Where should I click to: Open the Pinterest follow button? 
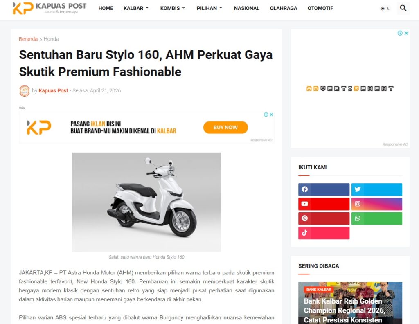324,218
